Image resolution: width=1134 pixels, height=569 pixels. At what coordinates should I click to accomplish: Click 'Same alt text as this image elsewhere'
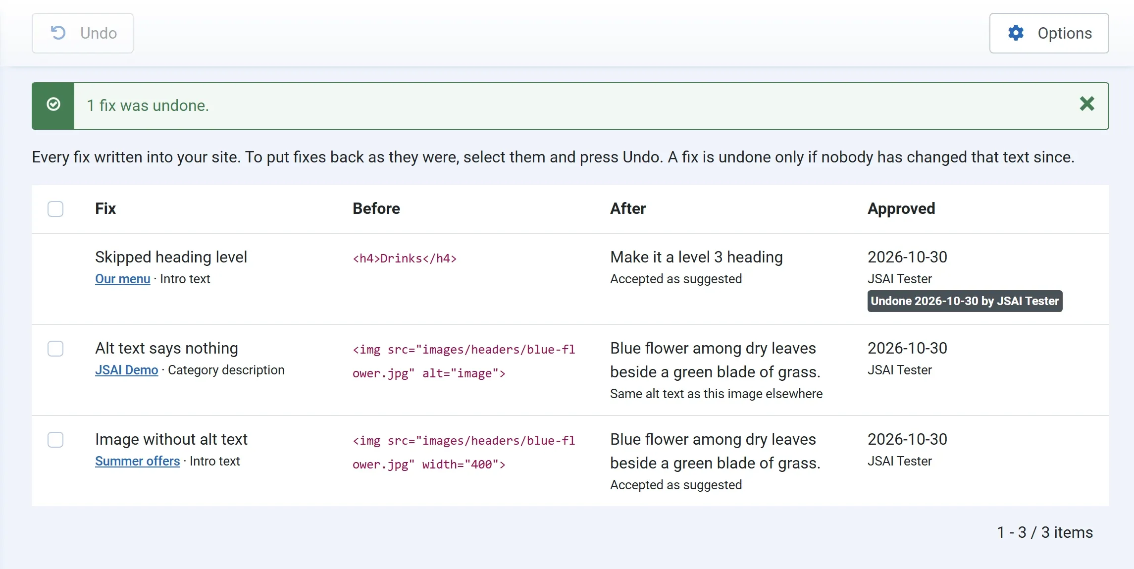[716, 394]
